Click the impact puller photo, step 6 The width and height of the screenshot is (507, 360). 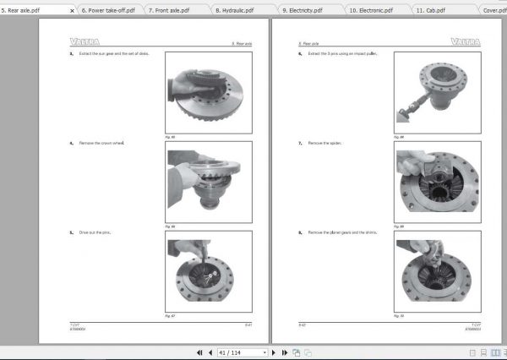click(438, 92)
